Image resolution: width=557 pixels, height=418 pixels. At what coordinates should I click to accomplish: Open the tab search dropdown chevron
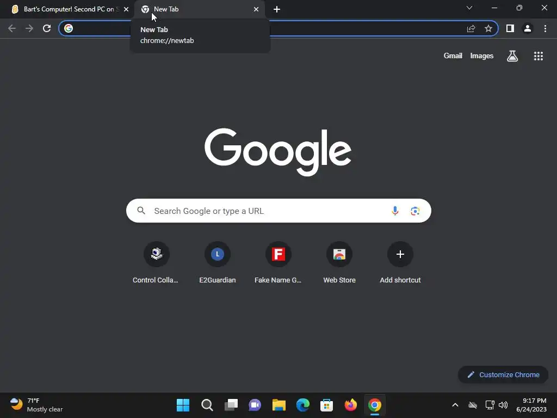469,8
